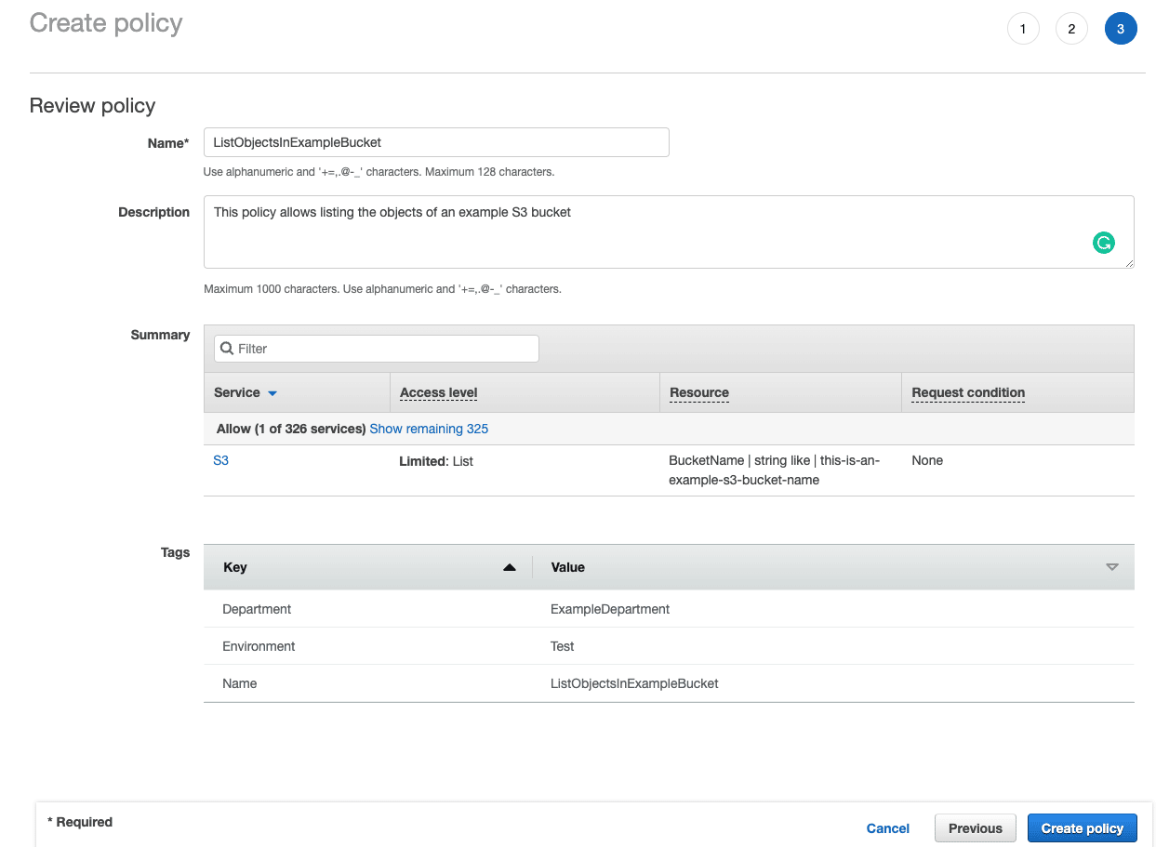Screen dimensions: 1156x847
Task: Select wizard step 1 circle
Action: pos(1023,28)
